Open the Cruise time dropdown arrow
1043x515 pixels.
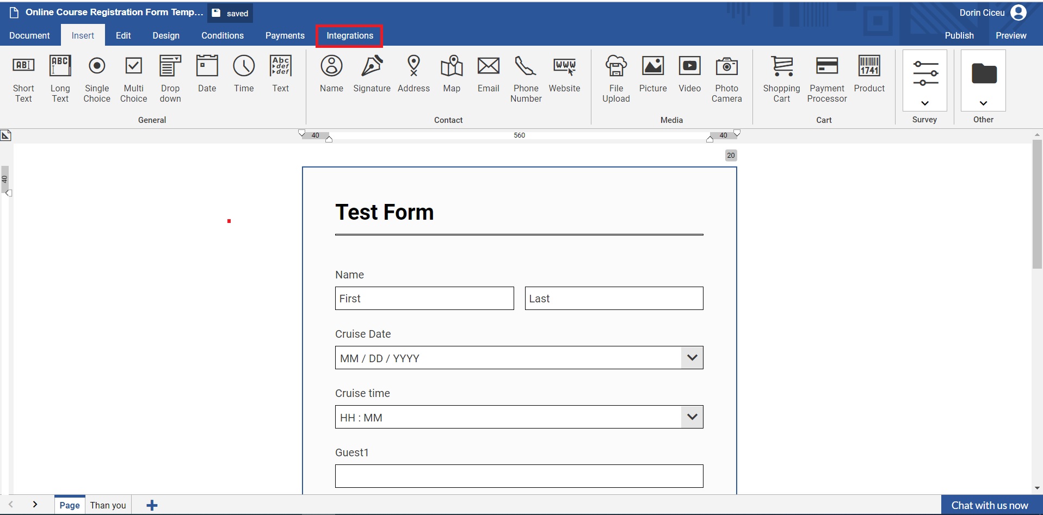coord(692,417)
